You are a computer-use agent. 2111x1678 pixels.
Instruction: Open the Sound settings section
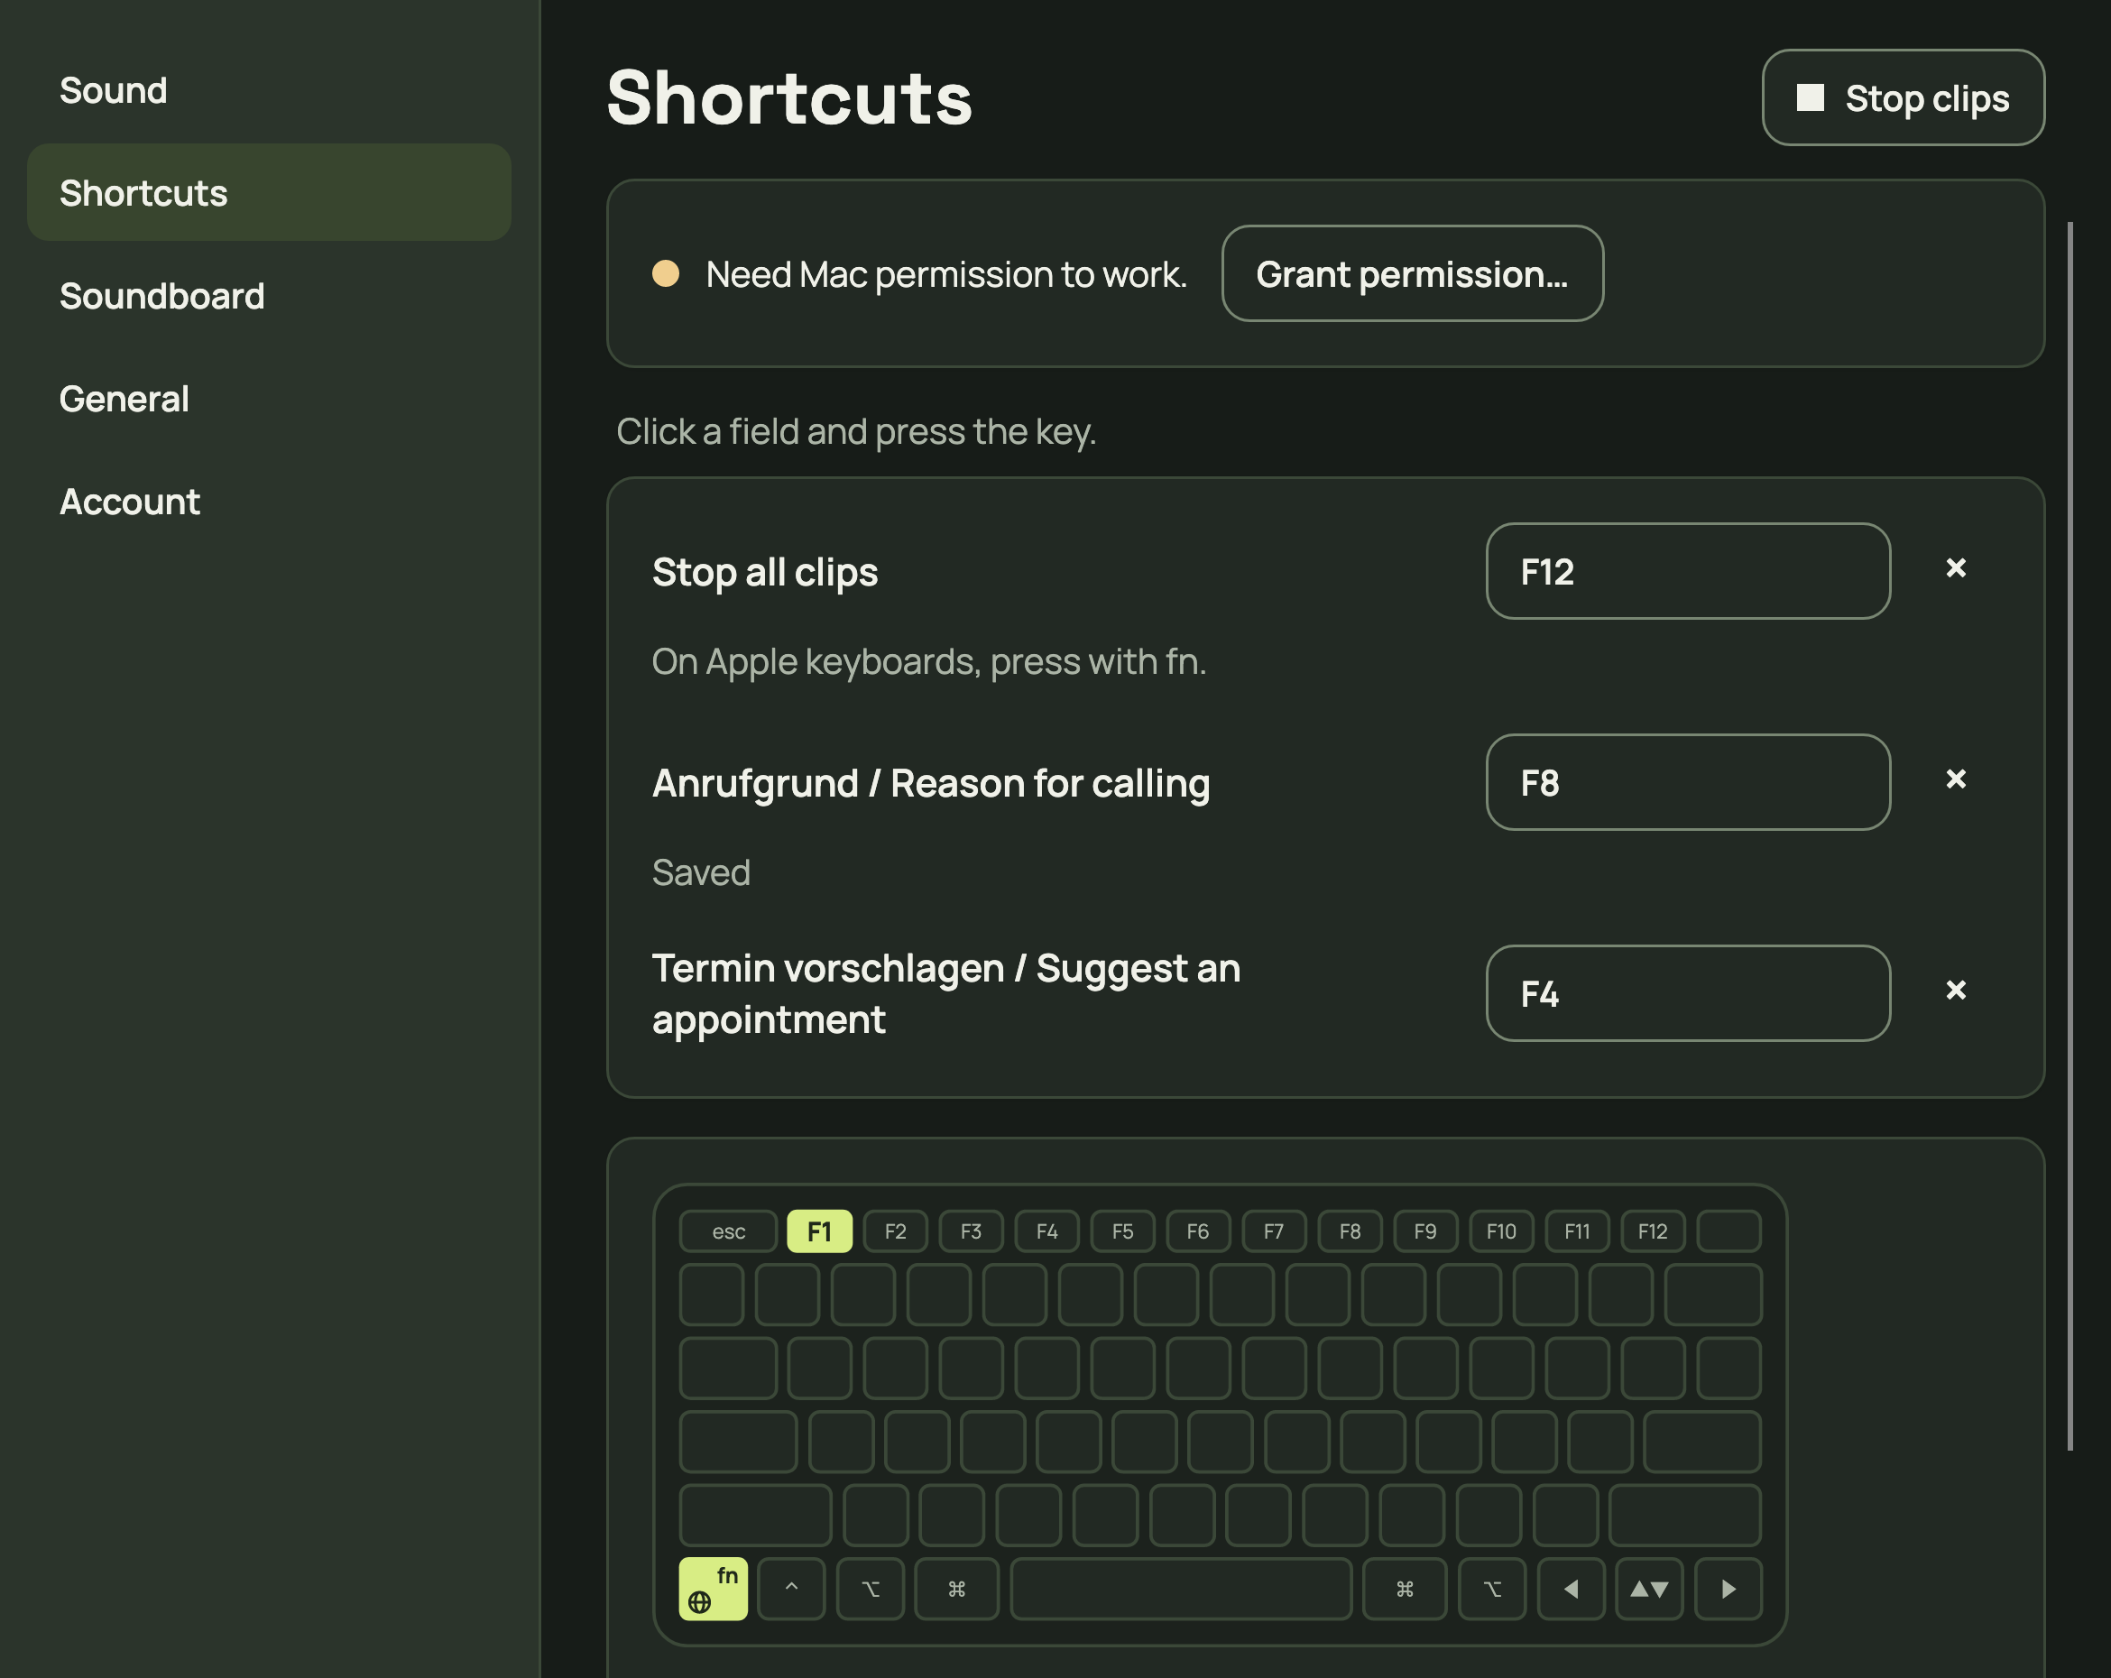tap(269, 90)
